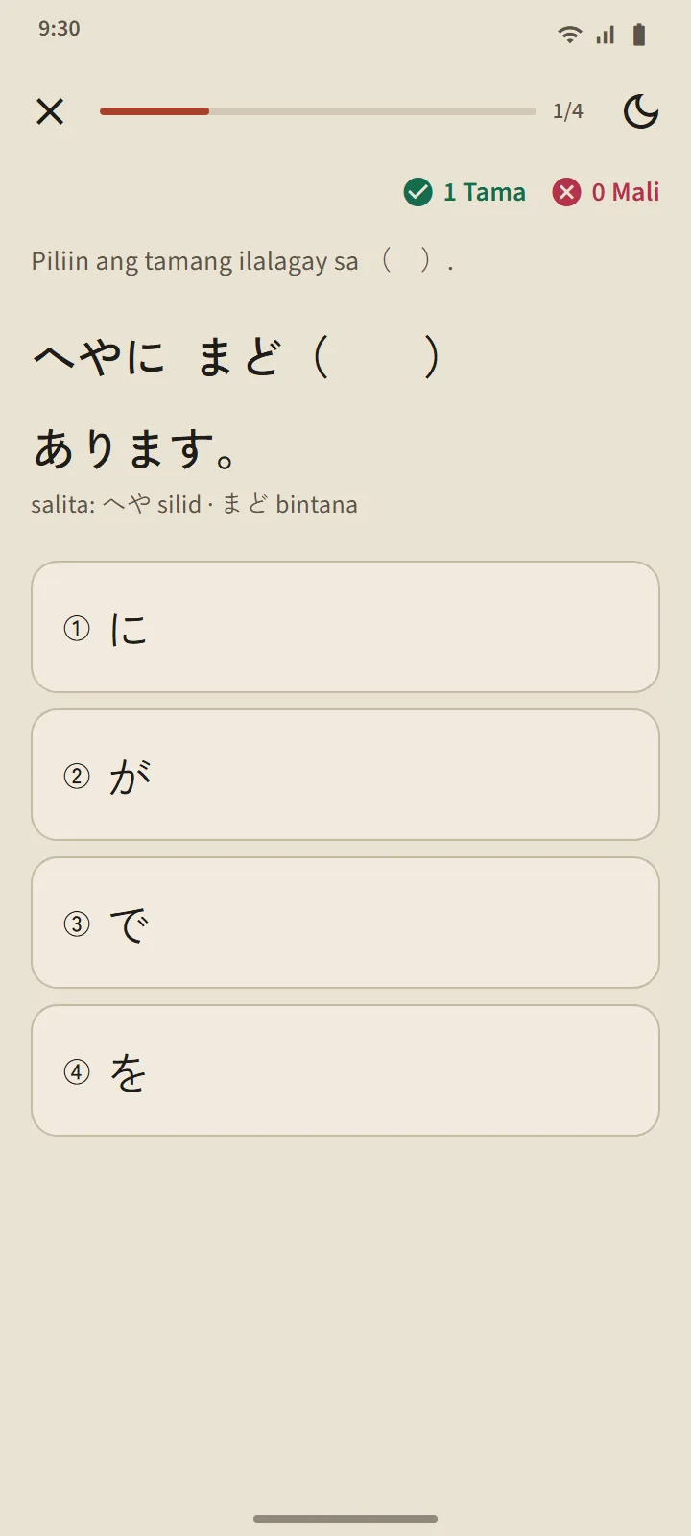The height and width of the screenshot is (1536, 691).
Task: Close the quiz with the X icon
Action: point(50,111)
